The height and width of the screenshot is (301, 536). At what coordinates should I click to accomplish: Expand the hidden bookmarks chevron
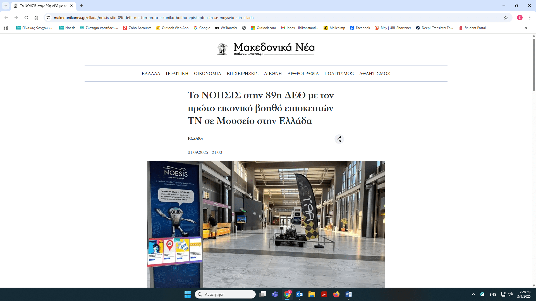[x=526, y=28]
